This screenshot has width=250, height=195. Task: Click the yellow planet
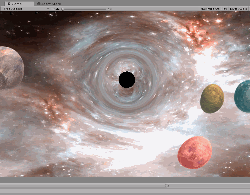(x=212, y=99)
